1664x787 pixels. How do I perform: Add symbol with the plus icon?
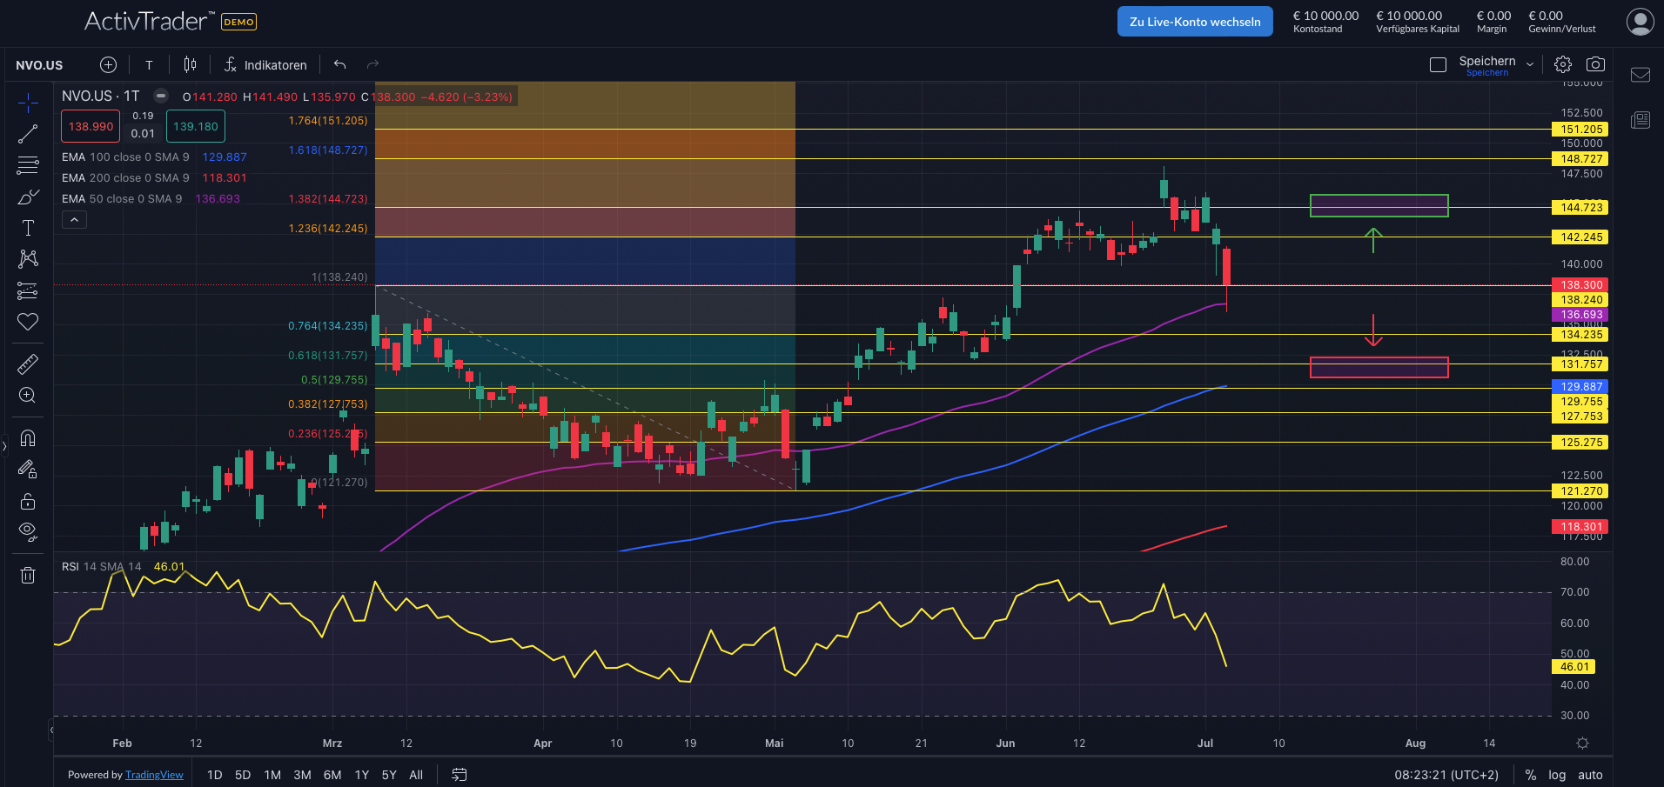pyautogui.click(x=108, y=64)
